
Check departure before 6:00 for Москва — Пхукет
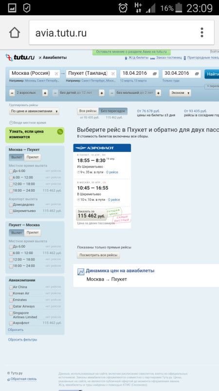pyautogui.click(x=11, y=172)
